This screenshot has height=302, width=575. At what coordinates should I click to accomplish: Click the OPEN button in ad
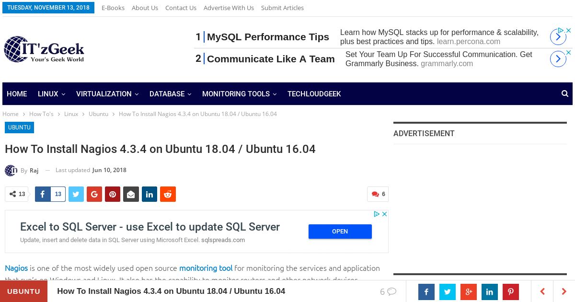point(340,232)
